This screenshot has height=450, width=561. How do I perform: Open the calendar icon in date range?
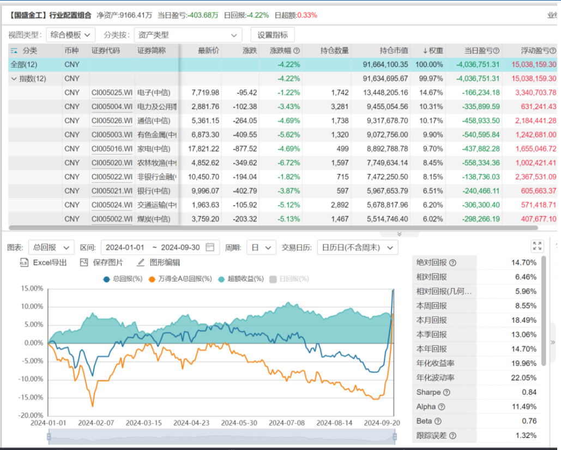(210, 248)
